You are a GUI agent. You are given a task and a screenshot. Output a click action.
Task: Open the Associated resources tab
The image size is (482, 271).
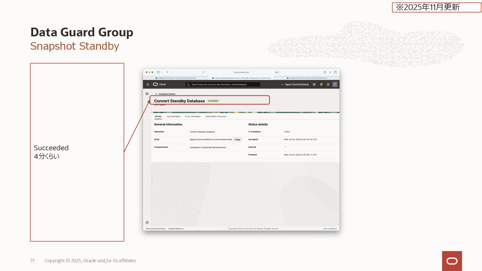(x=216, y=116)
